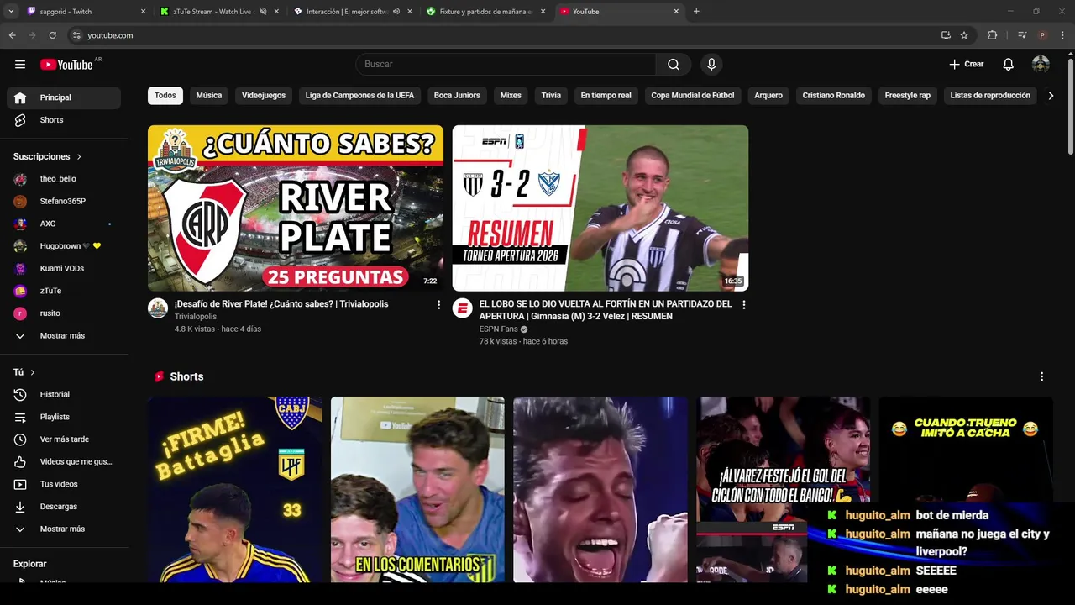
Task: Open browser extensions puzzle icon
Action: (x=992, y=35)
